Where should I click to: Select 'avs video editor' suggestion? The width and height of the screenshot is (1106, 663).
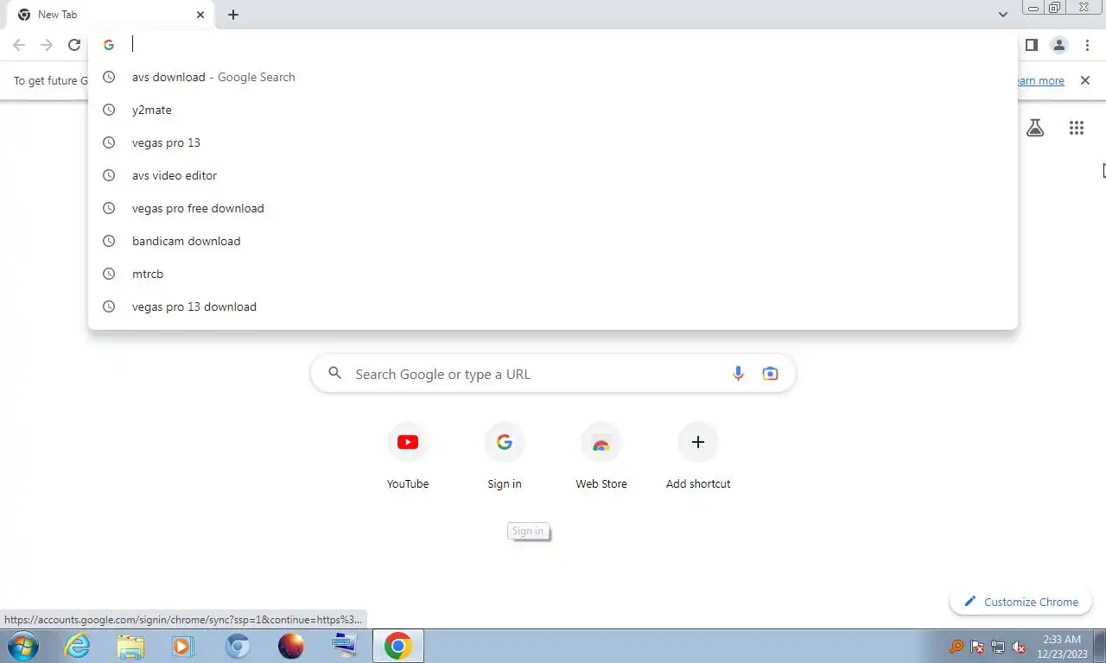point(553,175)
